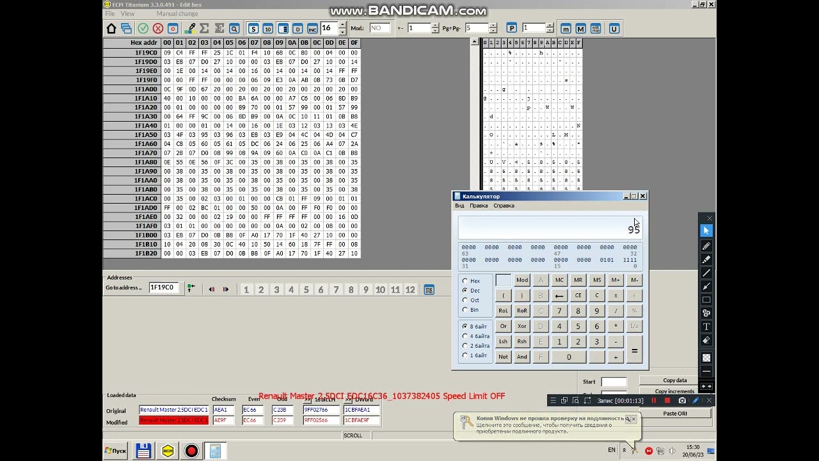Click bookmark number 1 in Addresses panel
This screenshot has width=819, height=461.
pos(246,290)
